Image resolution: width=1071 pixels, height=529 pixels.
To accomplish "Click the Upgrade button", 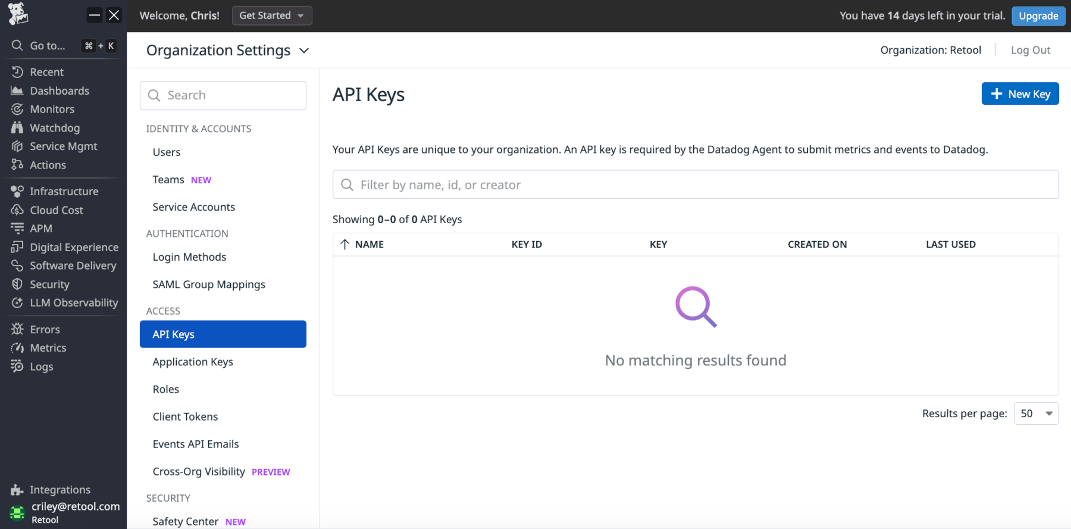I will coord(1038,16).
